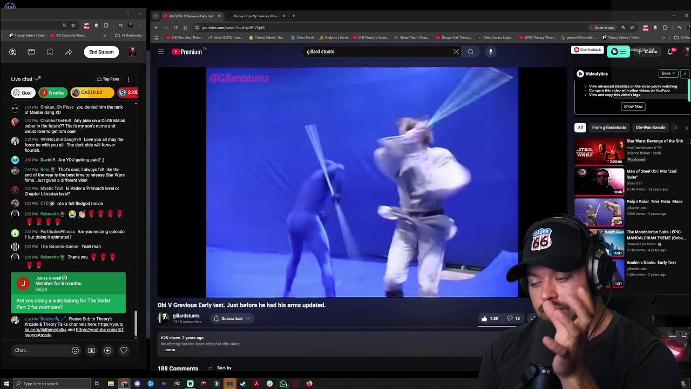Open Theory Sabers | Trello bookmark in left window
This screenshot has height=389, width=691.
(x=27, y=36)
